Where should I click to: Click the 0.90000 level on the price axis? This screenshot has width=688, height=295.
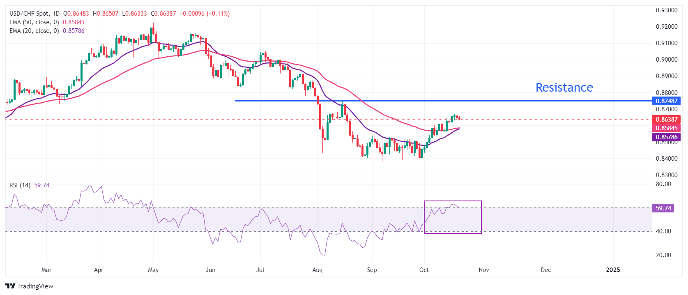[x=666, y=60]
